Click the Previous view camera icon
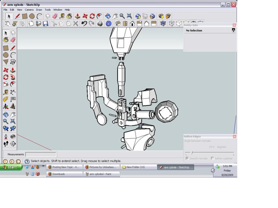 point(6,128)
